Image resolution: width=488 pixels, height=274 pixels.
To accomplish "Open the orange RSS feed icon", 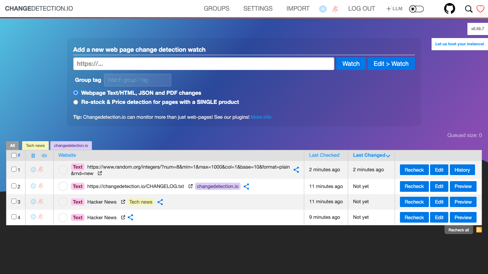I will tap(479, 230).
